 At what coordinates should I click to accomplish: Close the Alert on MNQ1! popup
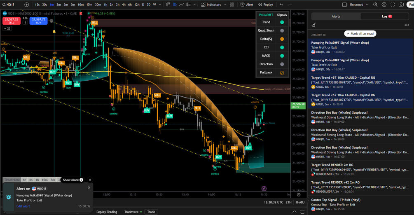coord(89,187)
